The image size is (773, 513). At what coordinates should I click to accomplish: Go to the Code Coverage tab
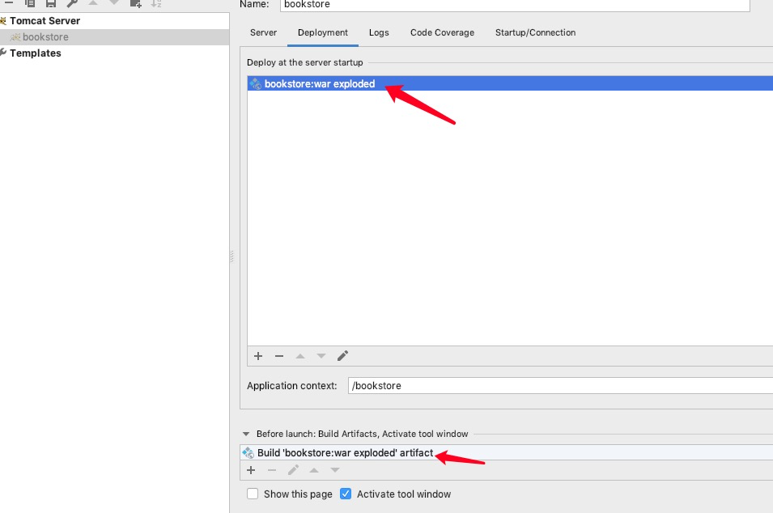442,32
